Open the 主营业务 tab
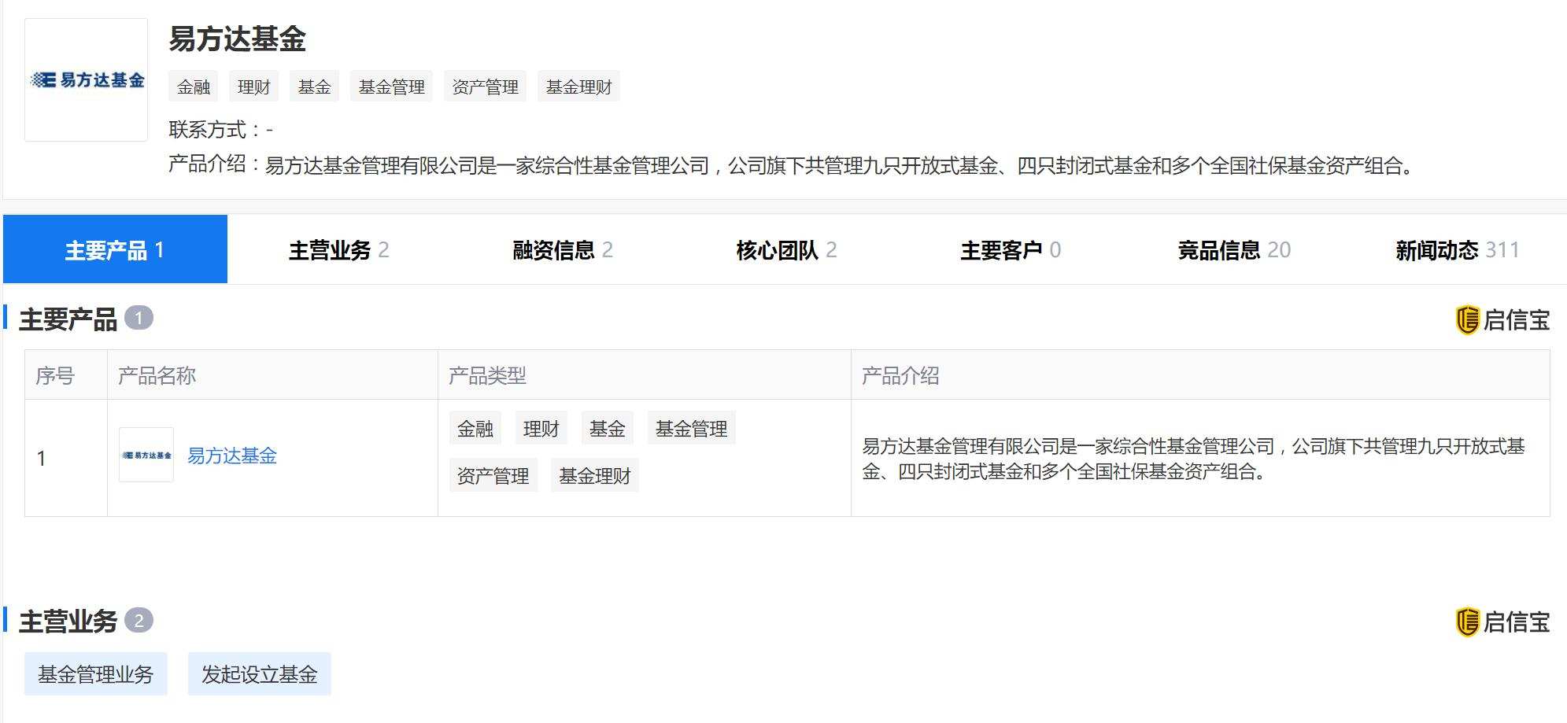Image resolution: width=1567 pixels, height=723 pixels. pos(338,249)
